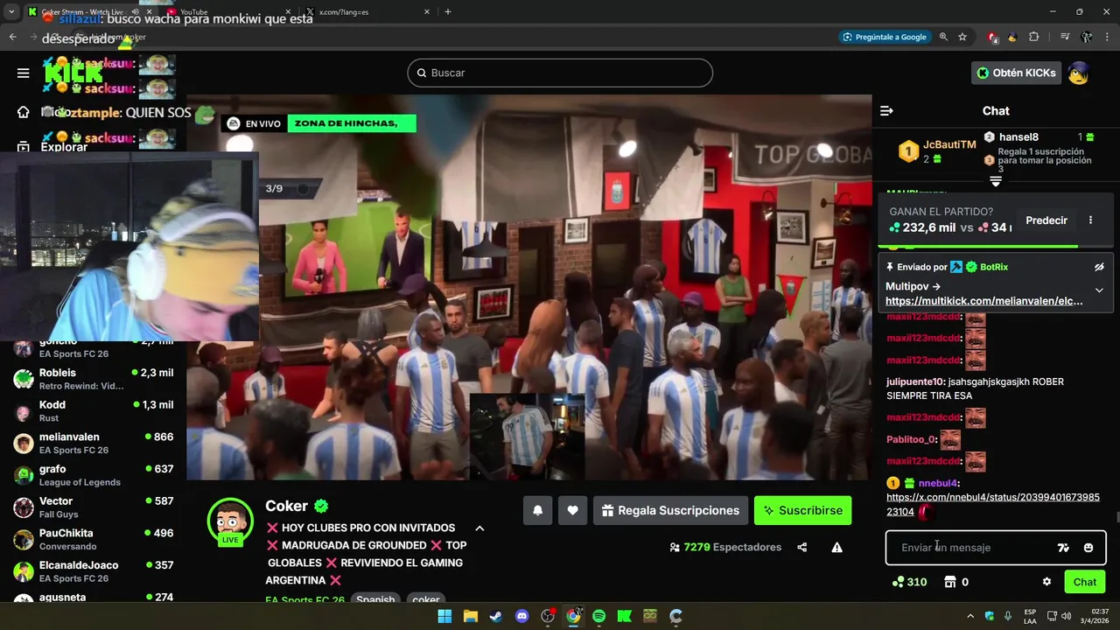Show hidden system tray icons

[969, 616]
